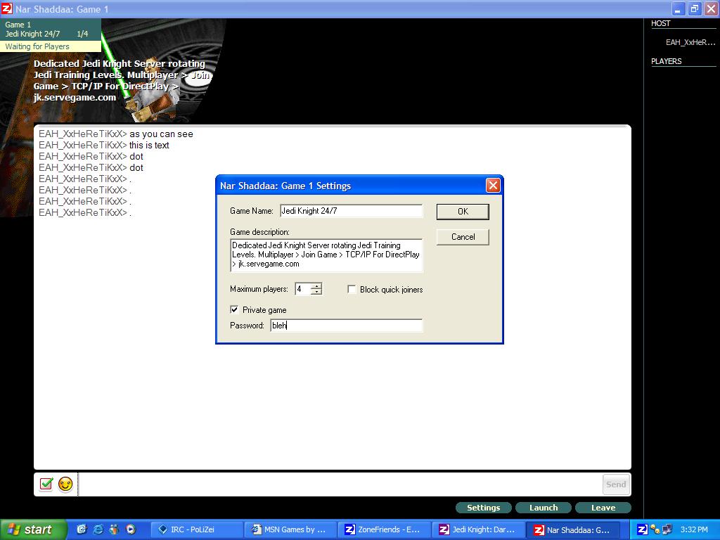The image size is (720, 540).
Task: Click the 3:32 PM system clock
Action: pyautogui.click(x=694, y=529)
